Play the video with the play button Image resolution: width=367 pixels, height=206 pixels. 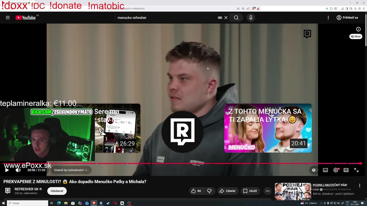tap(7, 170)
